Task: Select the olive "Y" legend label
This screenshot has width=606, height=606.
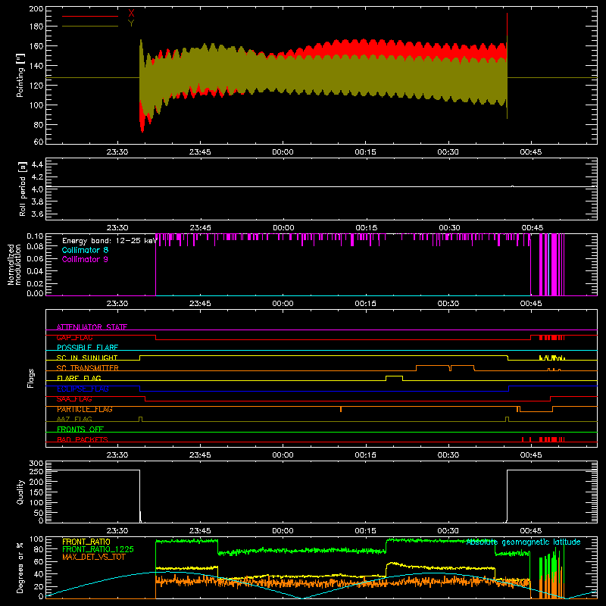Action: coord(131,23)
